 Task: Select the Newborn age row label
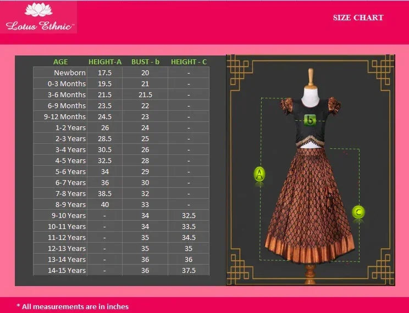(x=70, y=72)
